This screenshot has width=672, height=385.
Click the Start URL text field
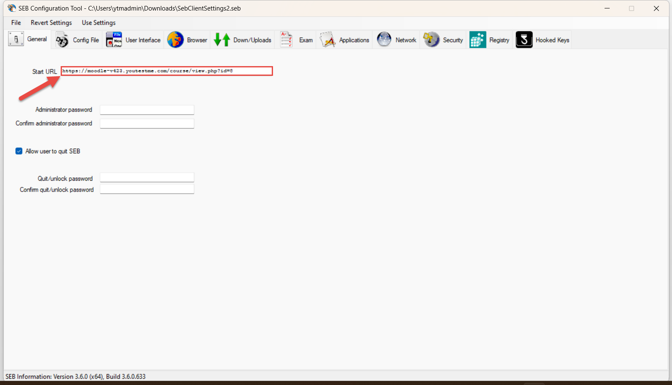point(166,71)
